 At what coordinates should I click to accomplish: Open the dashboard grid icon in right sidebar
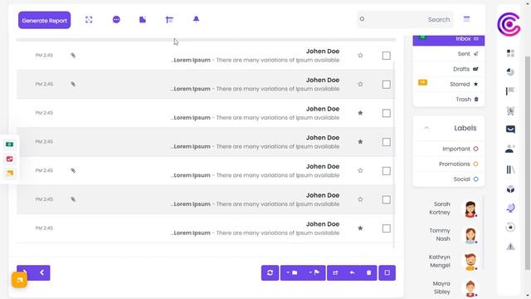(x=510, y=53)
